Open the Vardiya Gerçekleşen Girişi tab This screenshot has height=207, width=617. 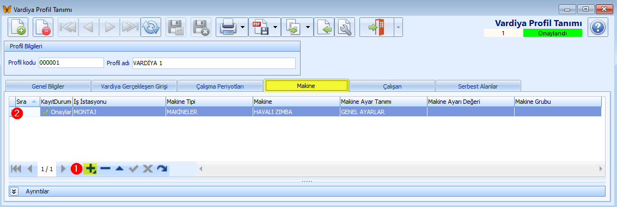click(x=134, y=86)
